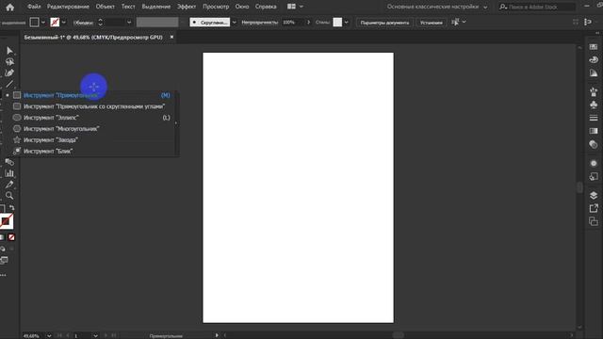Screen dimensions: 603x339
Task: Open the Выделение menu
Action: pos(156,7)
